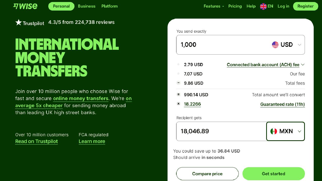The height and width of the screenshot is (181, 322).
Task: Switch to the Business tab
Action: tap(87, 6)
